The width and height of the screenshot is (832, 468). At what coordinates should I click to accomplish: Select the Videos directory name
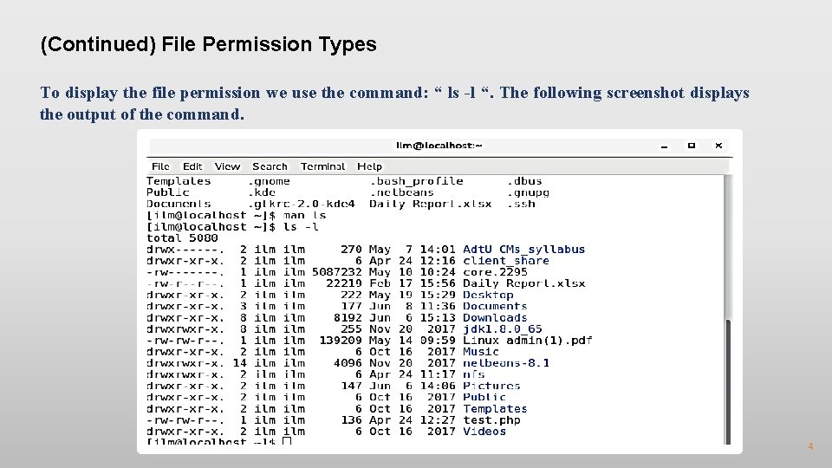click(x=484, y=432)
